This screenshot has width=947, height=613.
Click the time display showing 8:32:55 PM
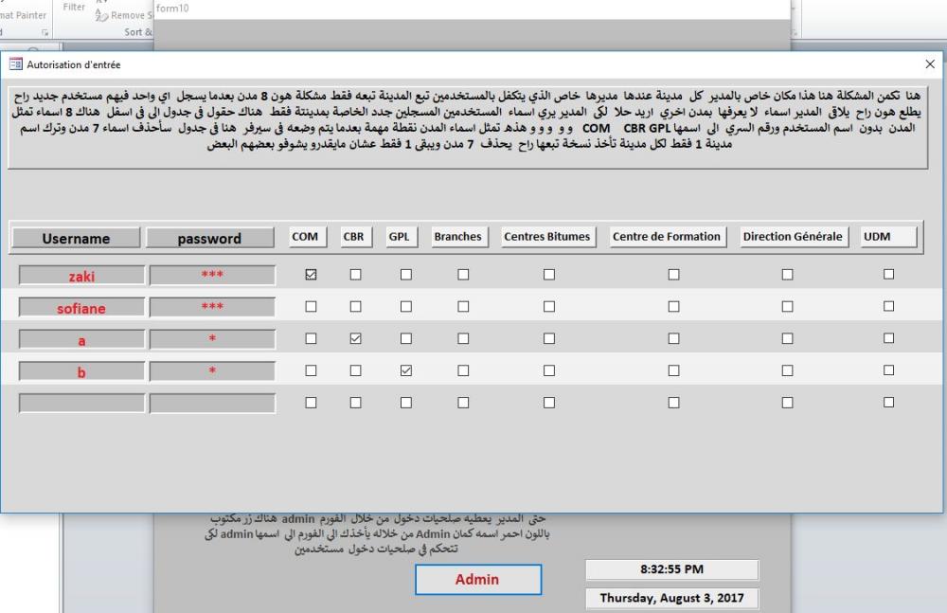(671, 570)
